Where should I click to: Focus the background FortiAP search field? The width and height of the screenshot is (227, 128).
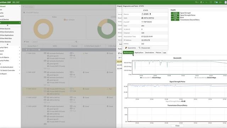click(x=53, y=42)
